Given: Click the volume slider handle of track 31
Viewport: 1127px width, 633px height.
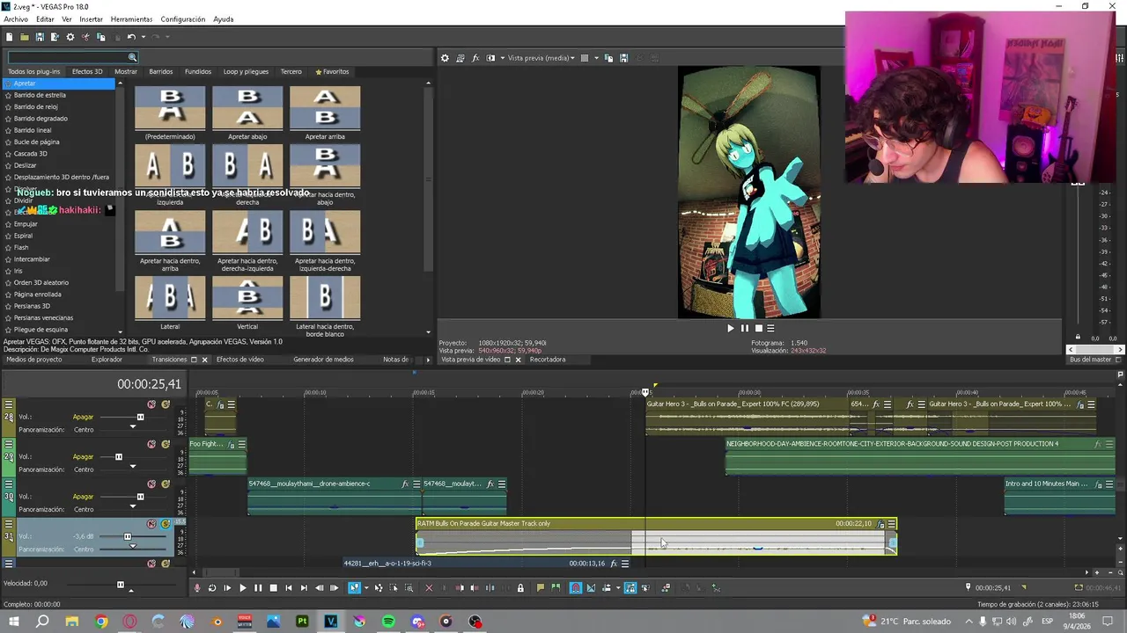Looking at the screenshot, I should [128, 536].
